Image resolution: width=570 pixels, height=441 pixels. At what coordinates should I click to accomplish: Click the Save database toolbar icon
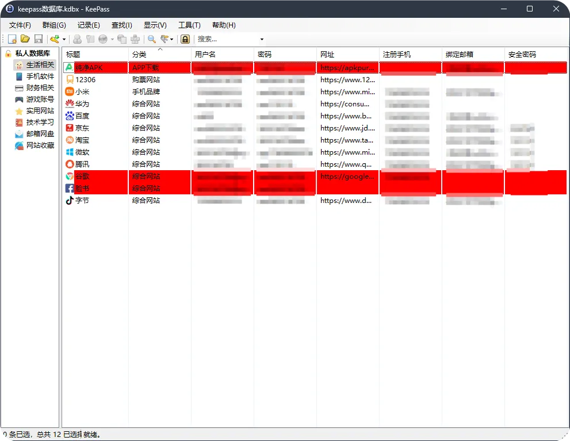[38, 39]
